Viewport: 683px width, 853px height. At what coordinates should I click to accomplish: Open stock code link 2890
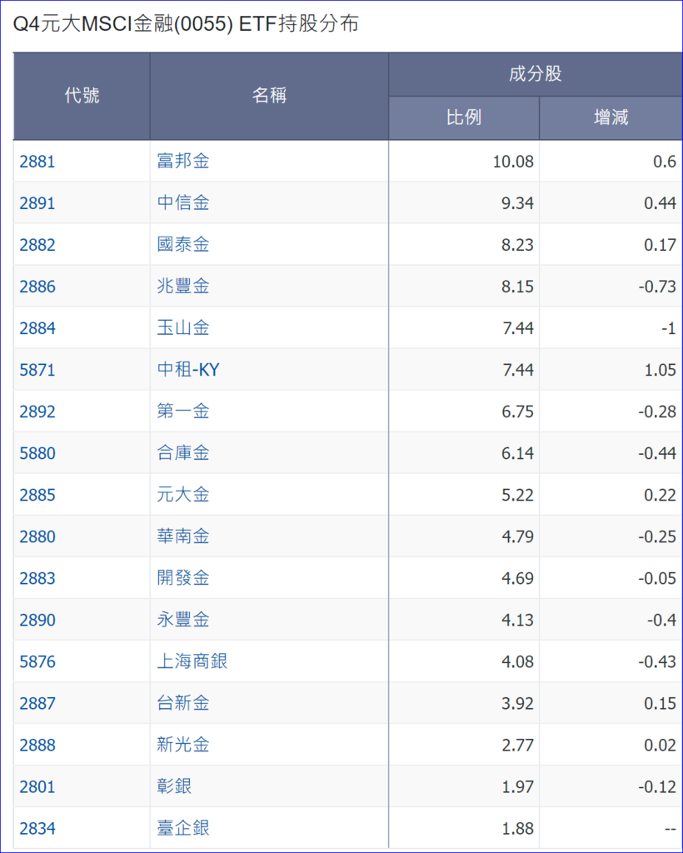tap(37, 620)
